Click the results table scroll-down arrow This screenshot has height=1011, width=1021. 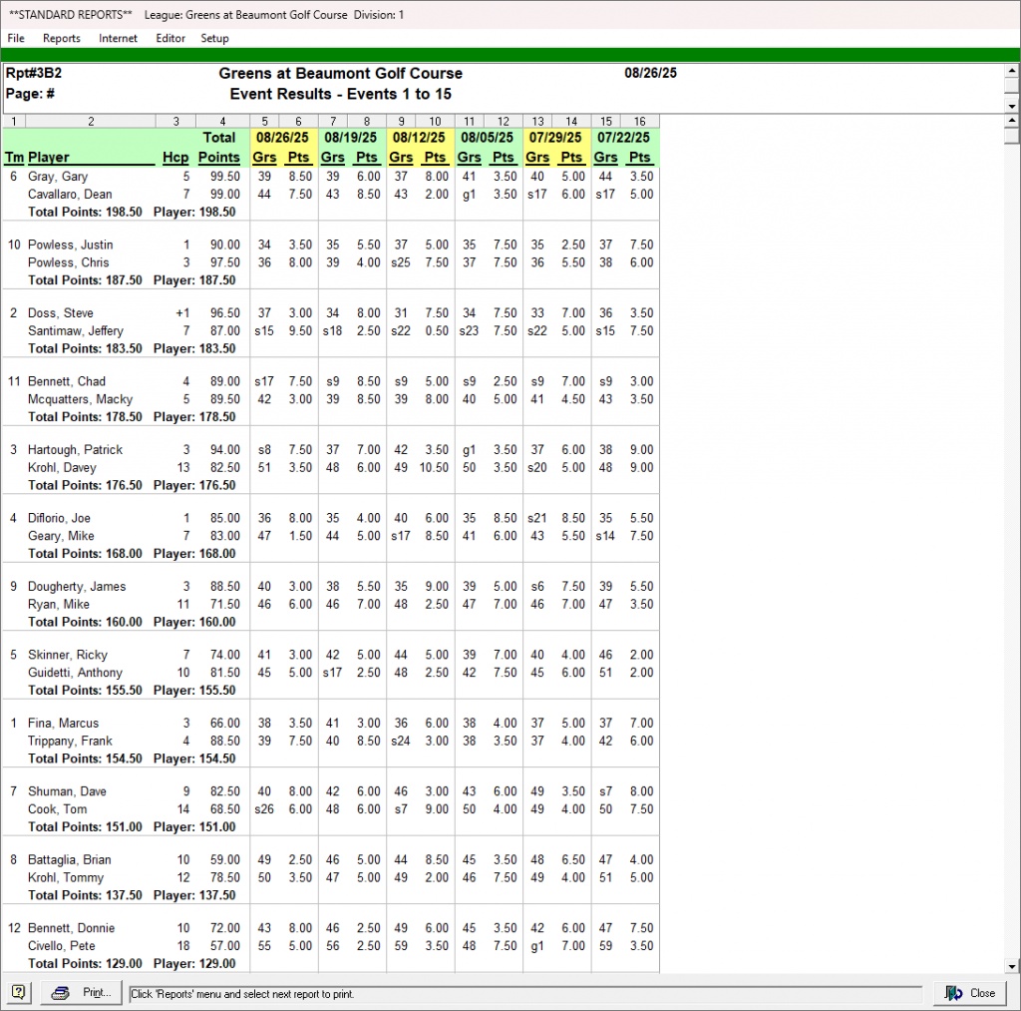pyautogui.click(x=1012, y=965)
